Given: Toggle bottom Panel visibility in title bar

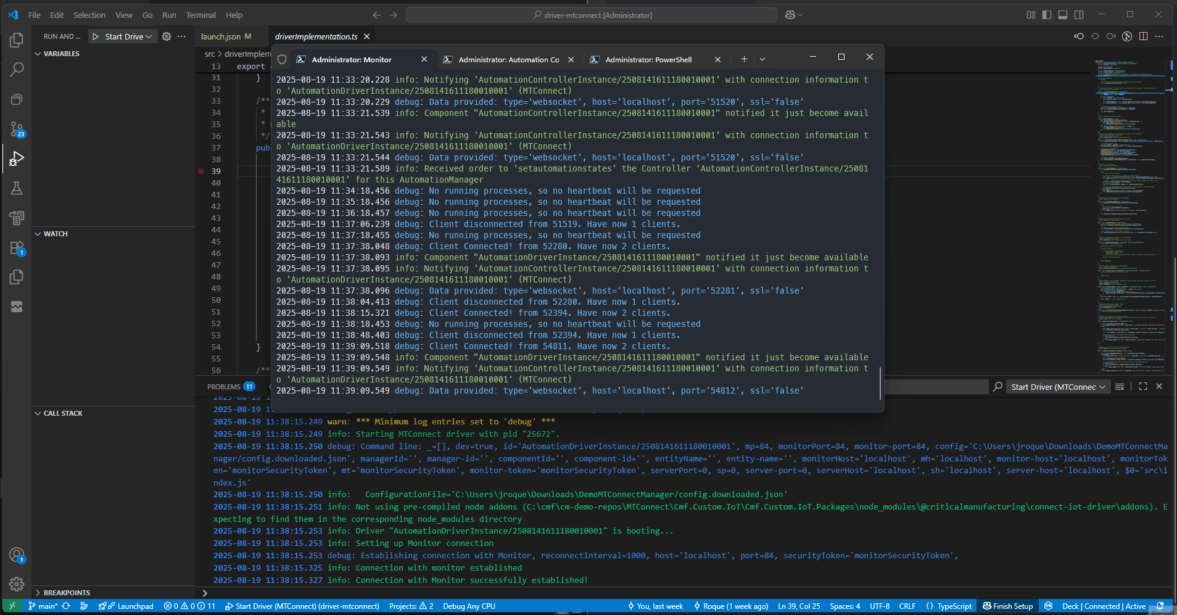Looking at the screenshot, I should click(x=1063, y=15).
